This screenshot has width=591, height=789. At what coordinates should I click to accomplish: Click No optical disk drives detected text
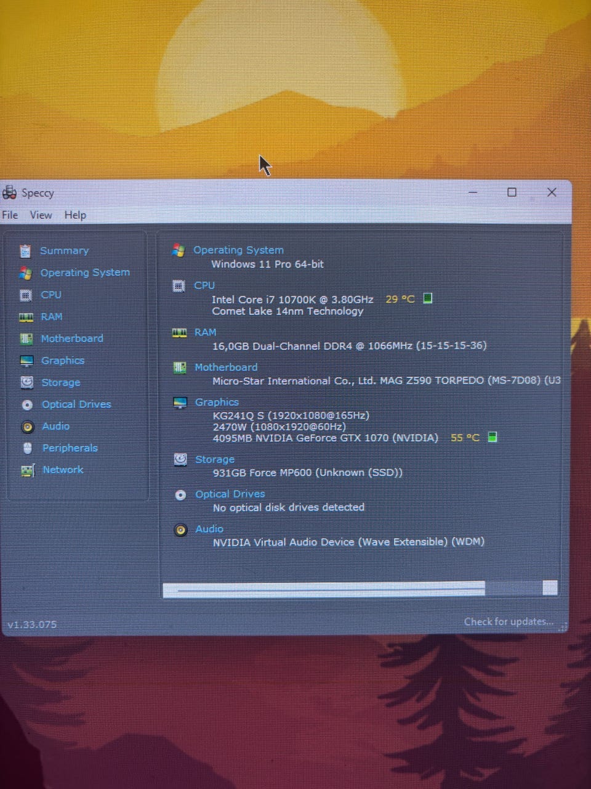coord(289,507)
